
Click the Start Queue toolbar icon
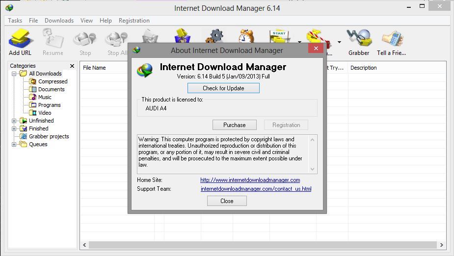click(279, 36)
